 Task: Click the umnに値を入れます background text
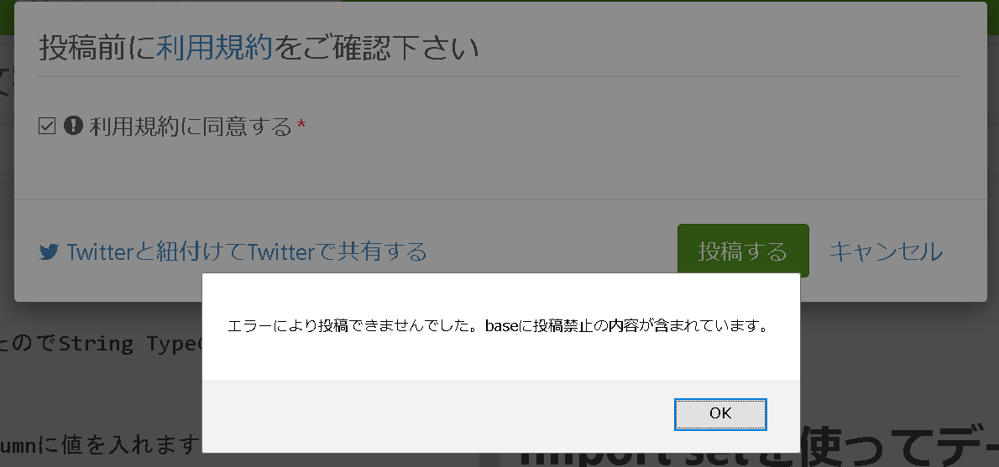(x=101, y=444)
